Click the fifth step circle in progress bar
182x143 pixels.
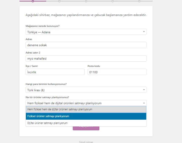pyautogui.click(x=139, y=1)
